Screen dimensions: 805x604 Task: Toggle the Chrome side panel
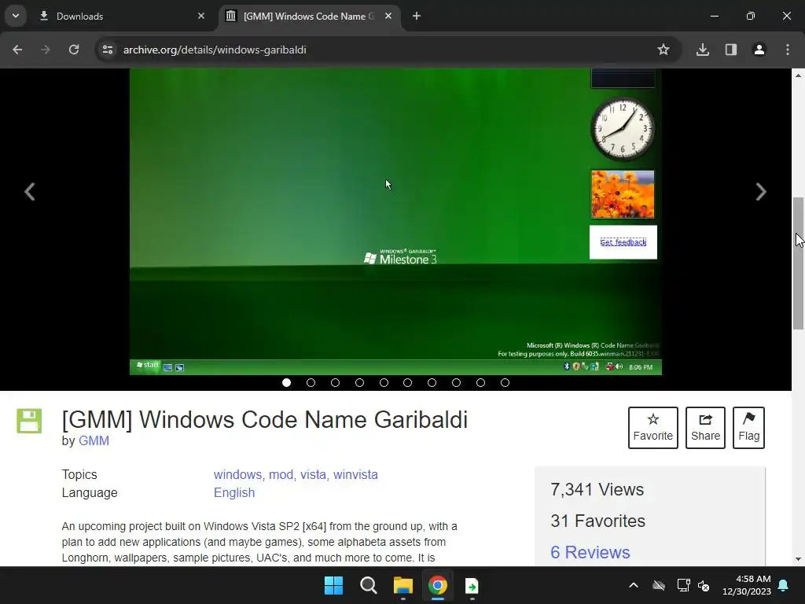coord(731,50)
